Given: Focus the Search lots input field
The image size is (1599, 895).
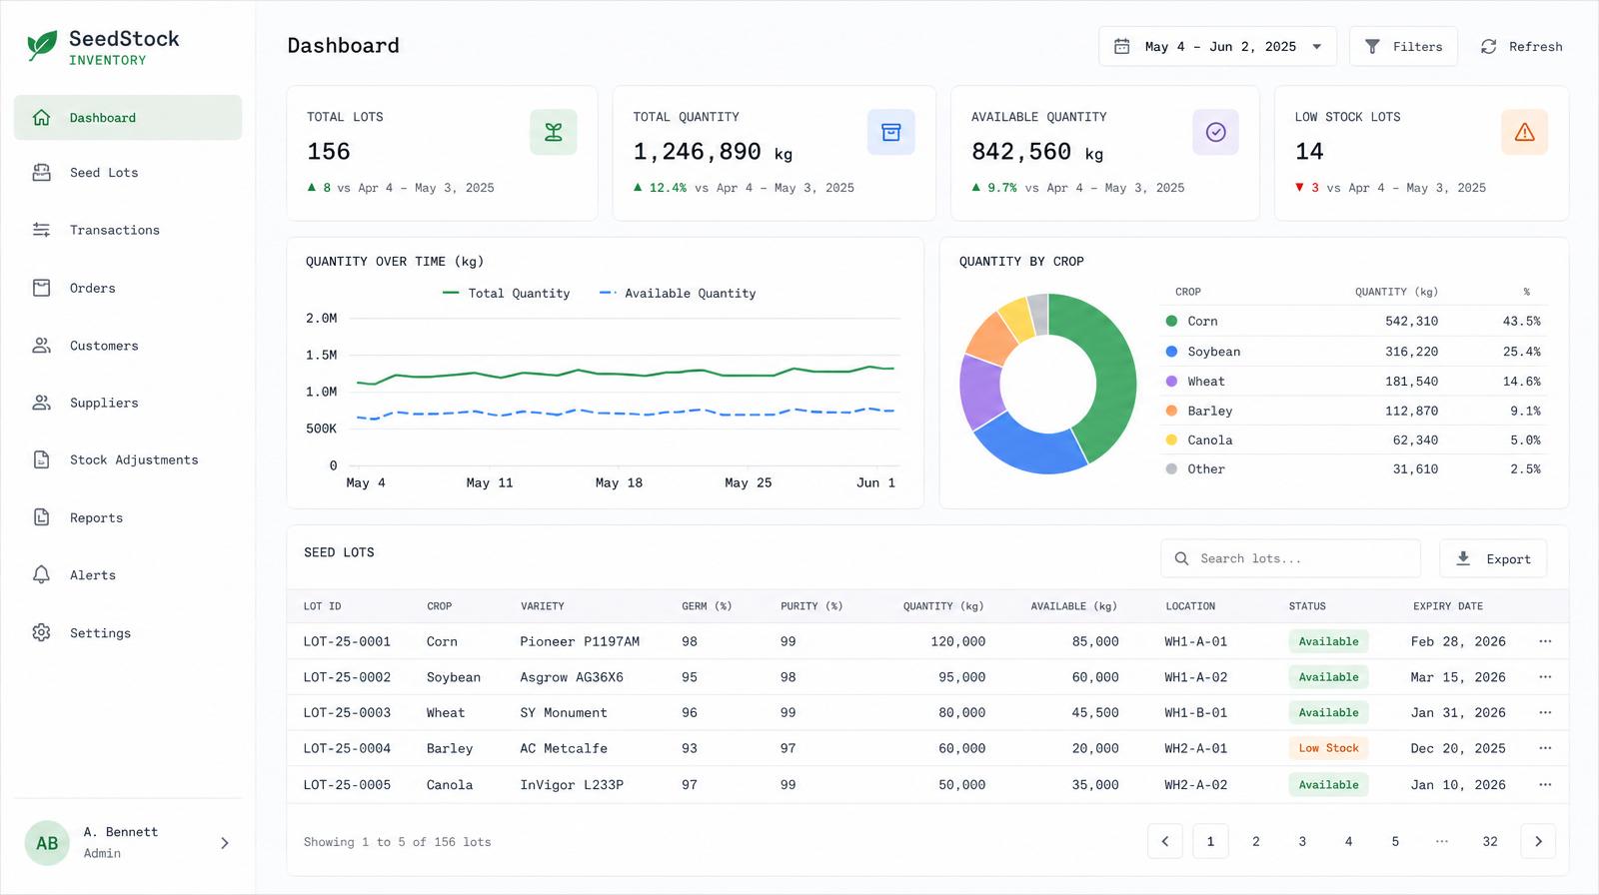Looking at the screenshot, I should 1290,559.
